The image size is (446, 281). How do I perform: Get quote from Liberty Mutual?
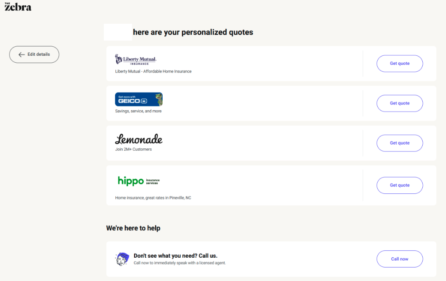click(x=399, y=63)
